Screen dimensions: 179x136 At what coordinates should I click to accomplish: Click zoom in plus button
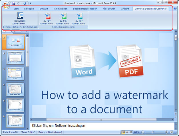pos(166,132)
